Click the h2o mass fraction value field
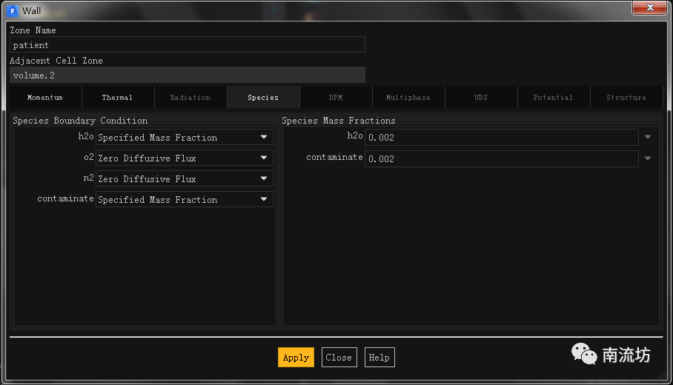 501,137
